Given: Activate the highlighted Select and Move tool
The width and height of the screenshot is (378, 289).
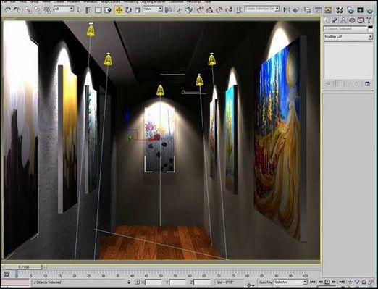Looking at the screenshot, I should click(x=119, y=9).
